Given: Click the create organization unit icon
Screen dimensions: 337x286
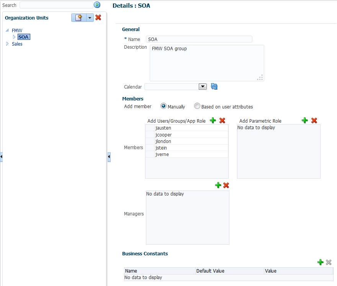Looking at the screenshot, I should tap(79, 18).
